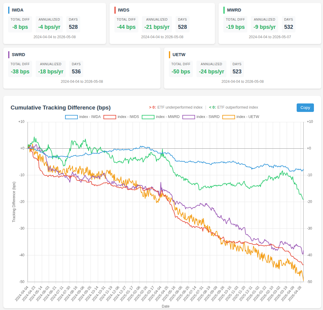
Task: Click the 536 days value for SWRD
Action: point(76,72)
